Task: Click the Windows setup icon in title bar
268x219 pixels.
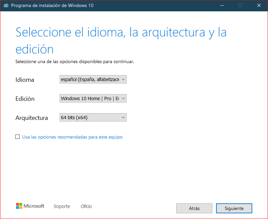Action: pyautogui.click(x=6, y=5)
